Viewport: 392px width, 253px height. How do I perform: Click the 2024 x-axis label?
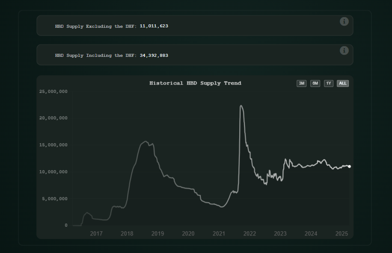(311, 233)
